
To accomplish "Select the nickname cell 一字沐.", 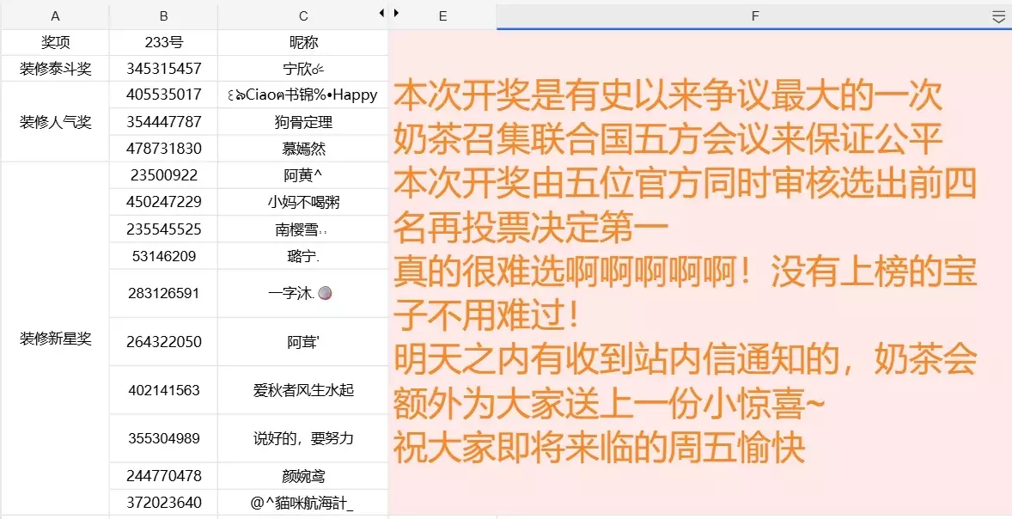I will coord(303,293).
